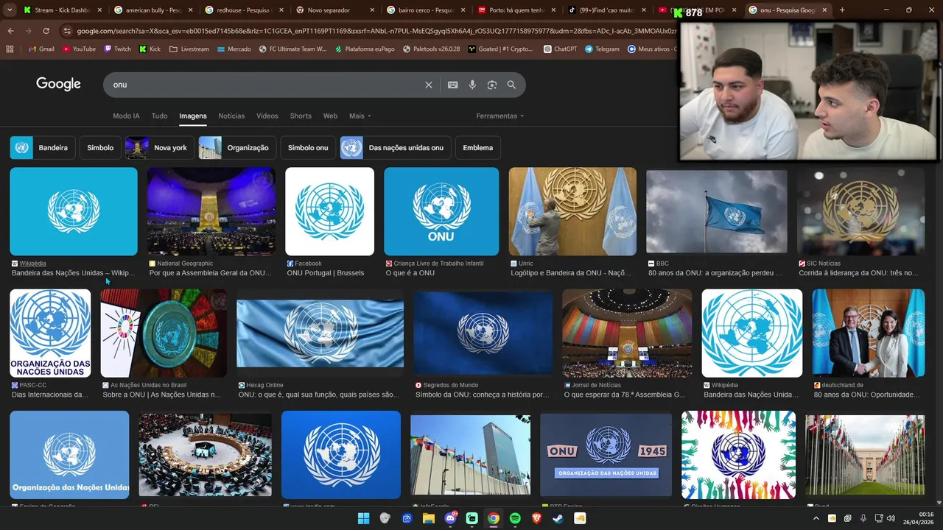Open the Gmail bookmark

coord(41,49)
